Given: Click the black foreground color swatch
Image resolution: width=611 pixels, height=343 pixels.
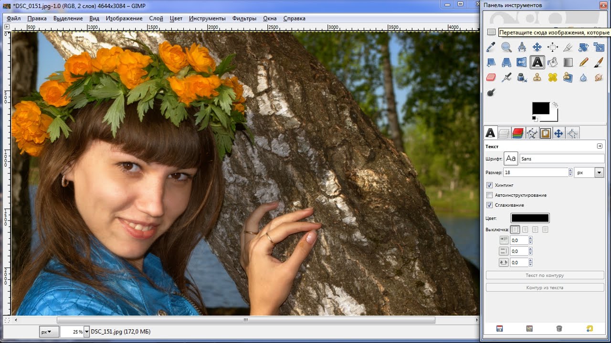Looking at the screenshot, I should tap(540, 108).
